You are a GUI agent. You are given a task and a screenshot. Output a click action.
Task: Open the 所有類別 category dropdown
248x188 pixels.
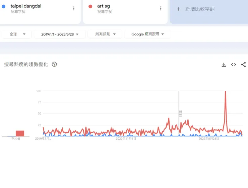point(105,34)
